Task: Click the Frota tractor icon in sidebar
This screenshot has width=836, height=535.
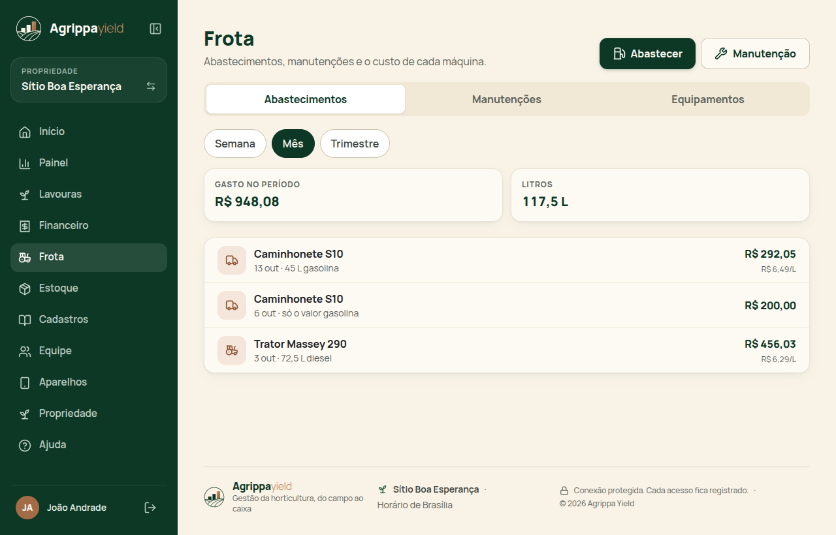Action: [25, 257]
